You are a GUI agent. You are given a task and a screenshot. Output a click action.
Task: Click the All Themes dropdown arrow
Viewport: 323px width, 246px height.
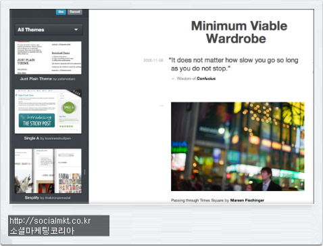76,30
